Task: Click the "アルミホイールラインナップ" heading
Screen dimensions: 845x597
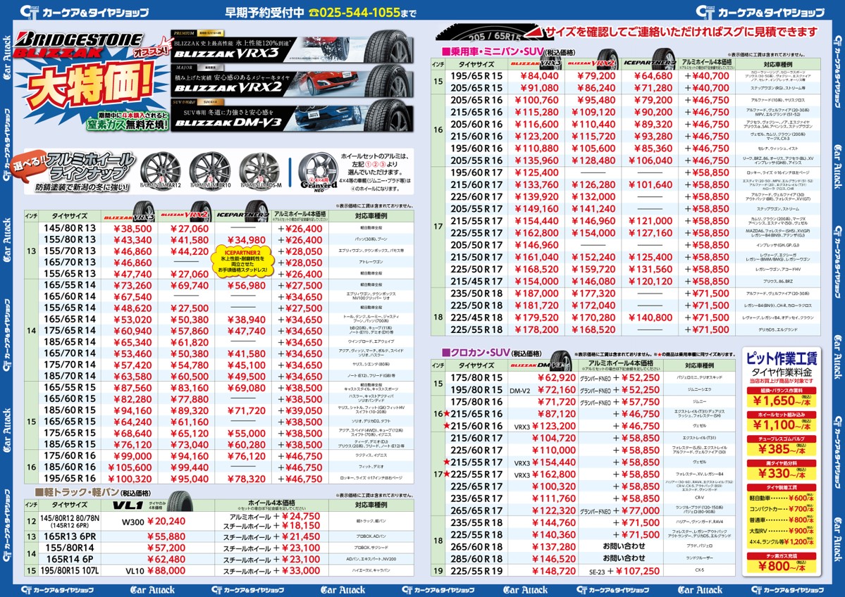Action: [90, 166]
